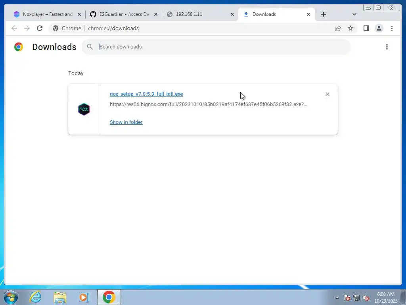Share this page via the share icon
This screenshot has height=305, width=406.
click(338, 28)
